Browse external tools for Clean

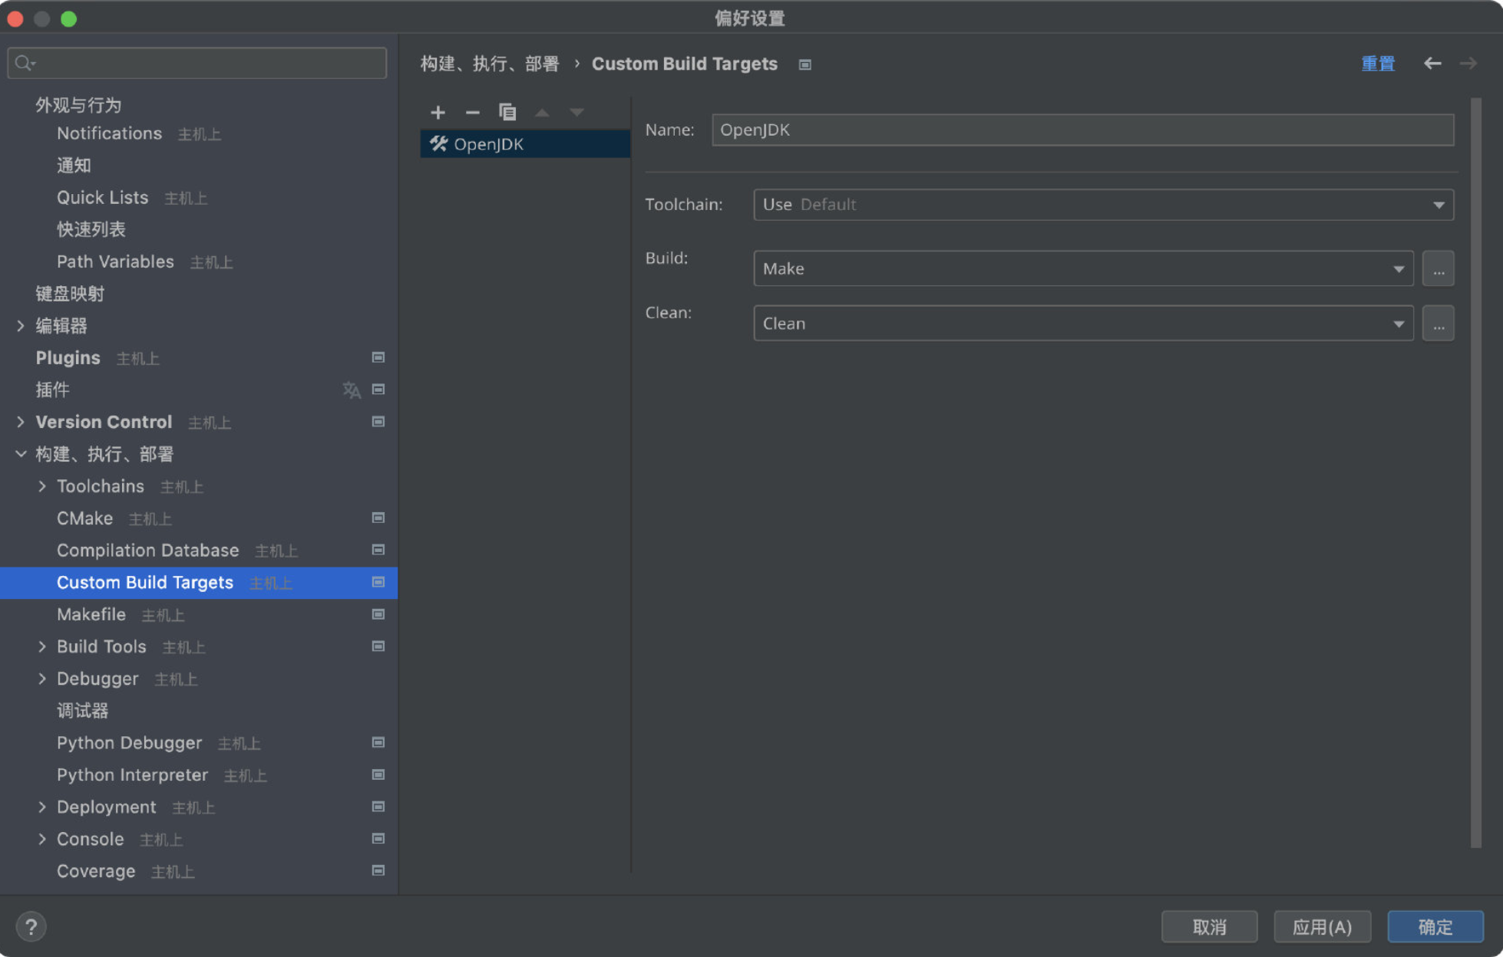click(1438, 324)
